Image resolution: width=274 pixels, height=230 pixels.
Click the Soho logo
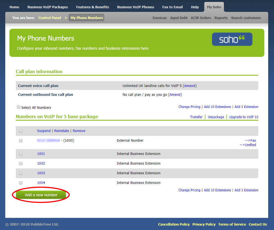pyautogui.click(x=232, y=39)
